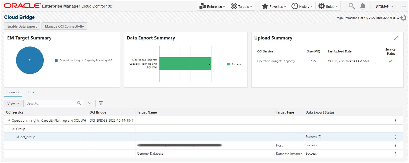Viewport: 409px width, 163px height.
Task: Open the notifications bell
Action: pos(363,6)
